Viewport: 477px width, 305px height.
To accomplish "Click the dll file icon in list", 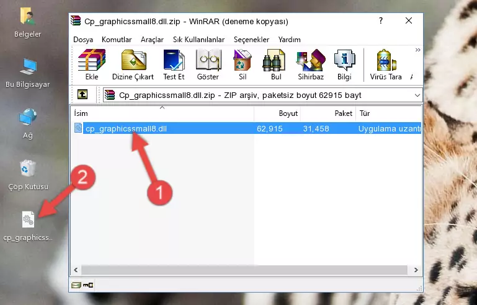I will click(x=78, y=128).
